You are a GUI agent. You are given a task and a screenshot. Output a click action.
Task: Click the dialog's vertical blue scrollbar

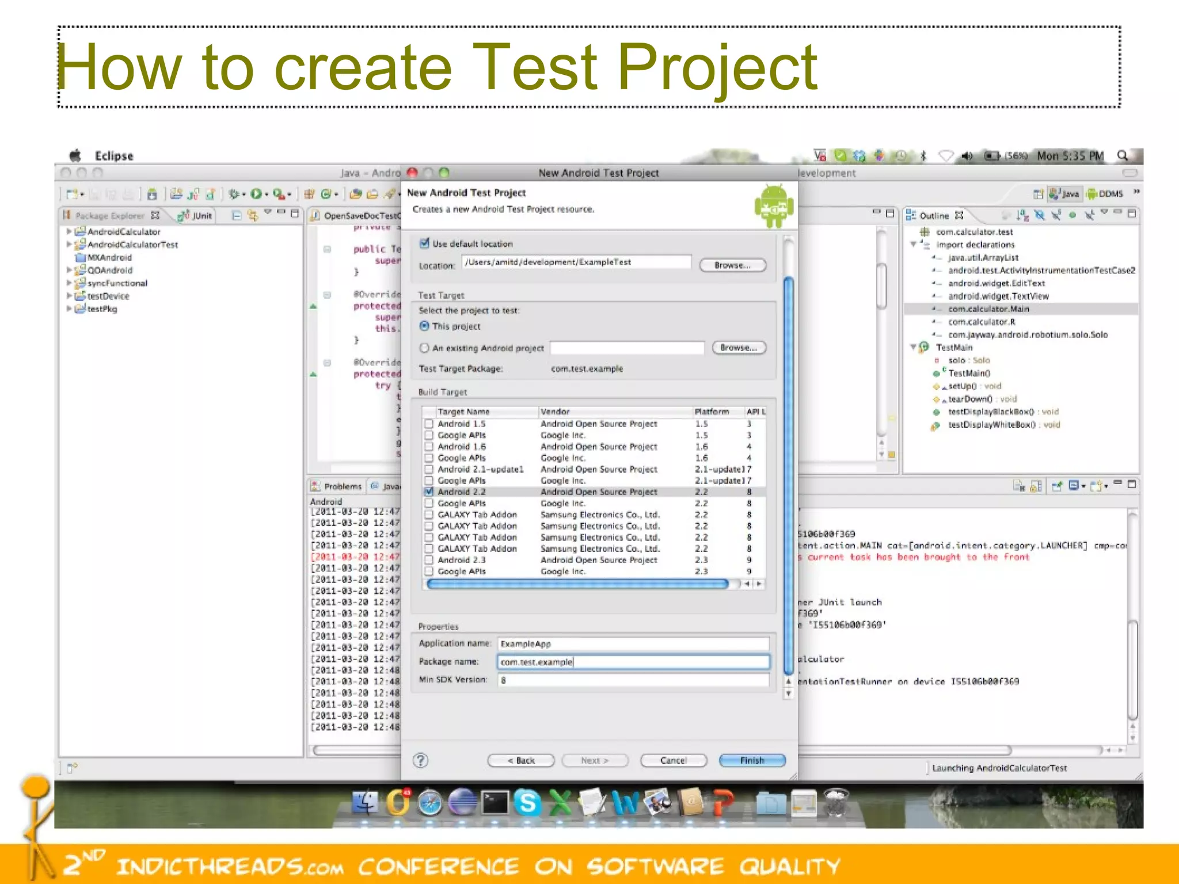pos(789,477)
